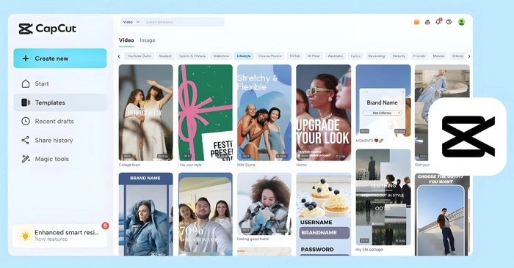Switch to the Video tab

click(x=126, y=40)
